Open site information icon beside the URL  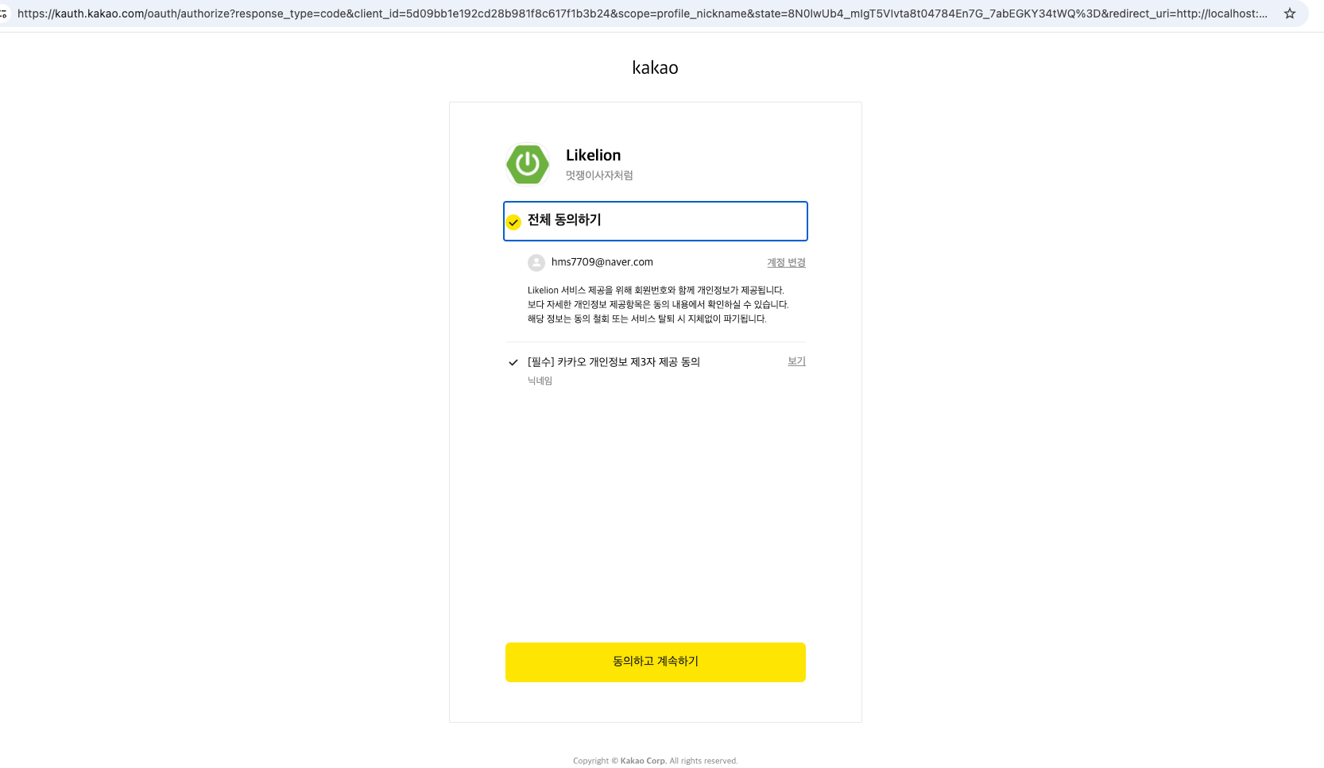pos(3,14)
